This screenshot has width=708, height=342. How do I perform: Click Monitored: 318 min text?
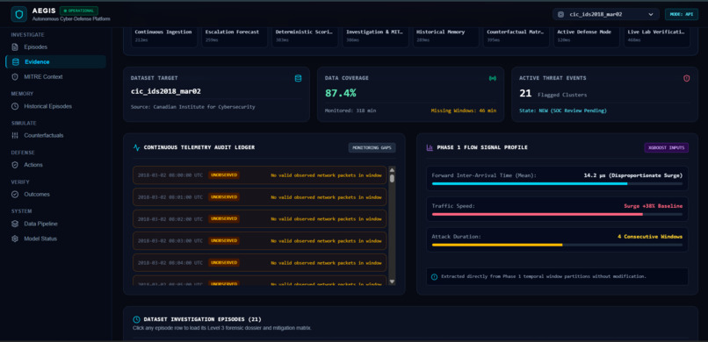pos(350,110)
